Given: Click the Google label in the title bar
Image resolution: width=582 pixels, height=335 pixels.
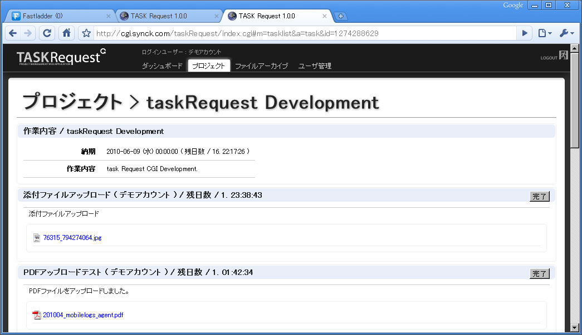Looking at the screenshot, I should pyautogui.click(x=513, y=5).
